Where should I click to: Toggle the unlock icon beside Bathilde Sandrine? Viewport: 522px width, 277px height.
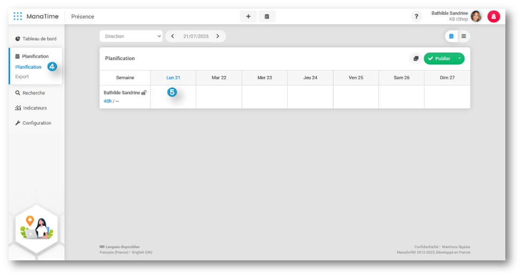coord(144,92)
